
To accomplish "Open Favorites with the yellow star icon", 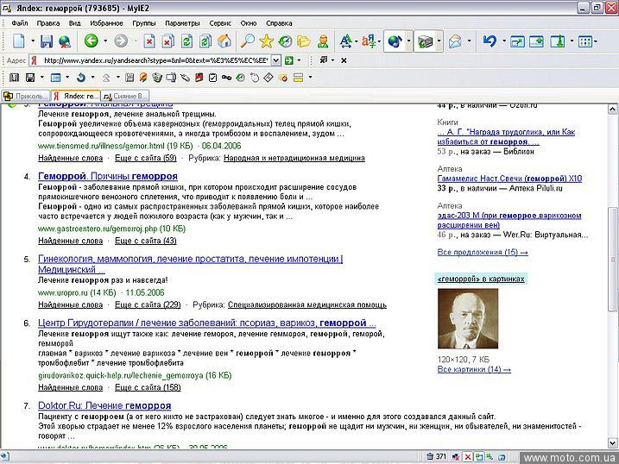I will tap(267, 41).
